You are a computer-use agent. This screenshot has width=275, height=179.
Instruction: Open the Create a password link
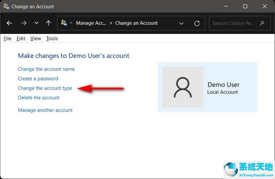(x=38, y=79)
